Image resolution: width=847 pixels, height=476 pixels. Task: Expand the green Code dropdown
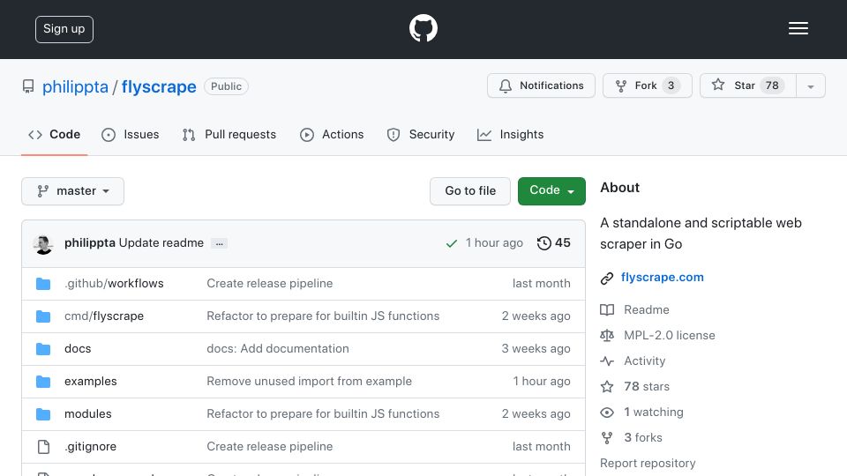point(551,191)
